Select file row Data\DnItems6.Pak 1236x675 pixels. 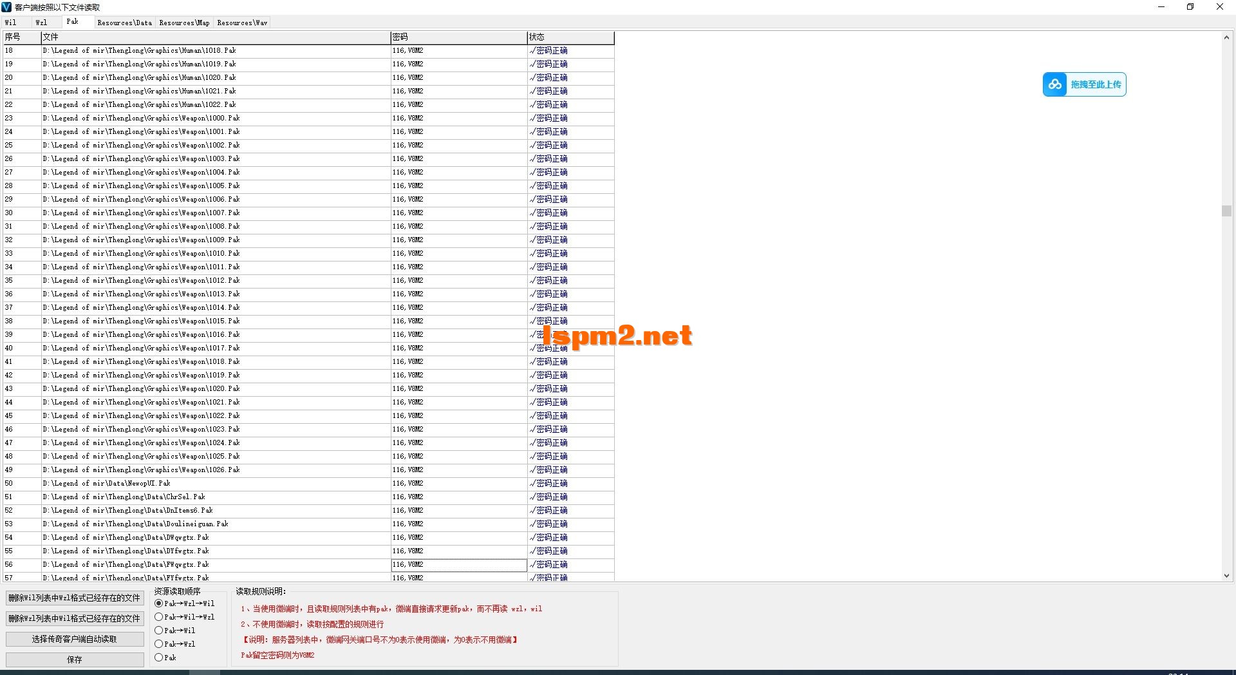216,510
